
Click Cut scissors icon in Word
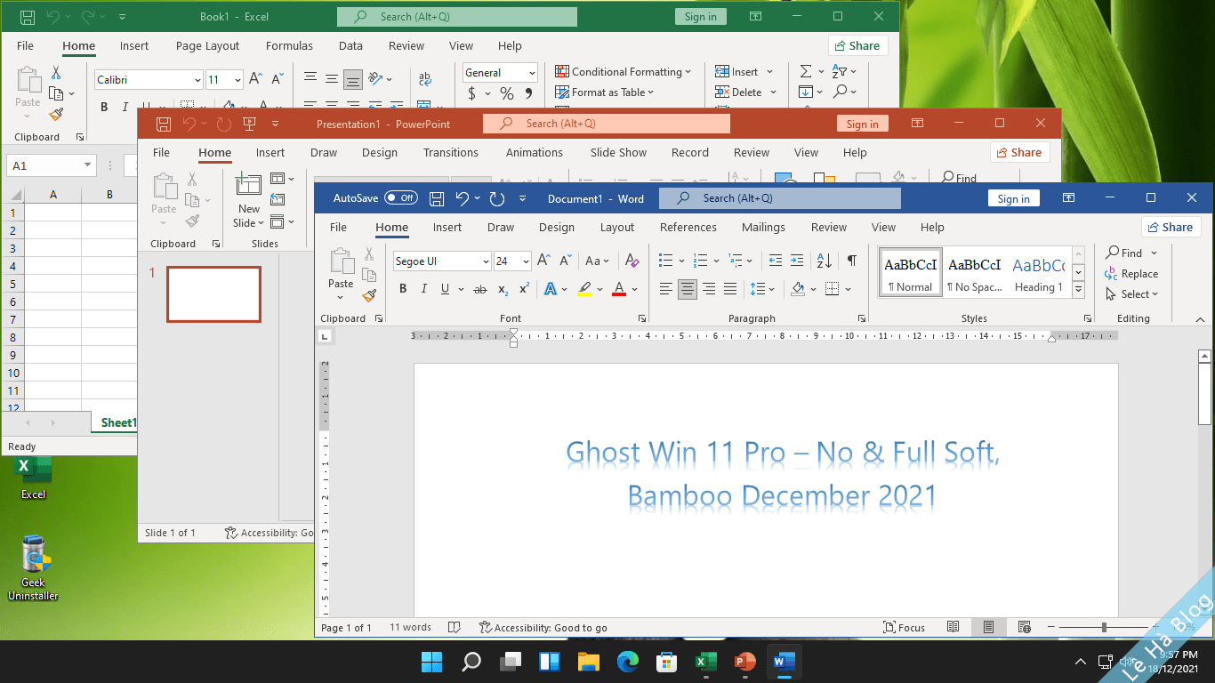368,254
